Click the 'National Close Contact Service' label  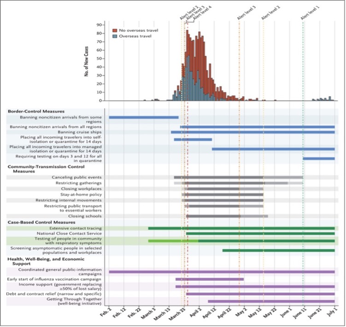pyautogui.click(x=69, y=234)
